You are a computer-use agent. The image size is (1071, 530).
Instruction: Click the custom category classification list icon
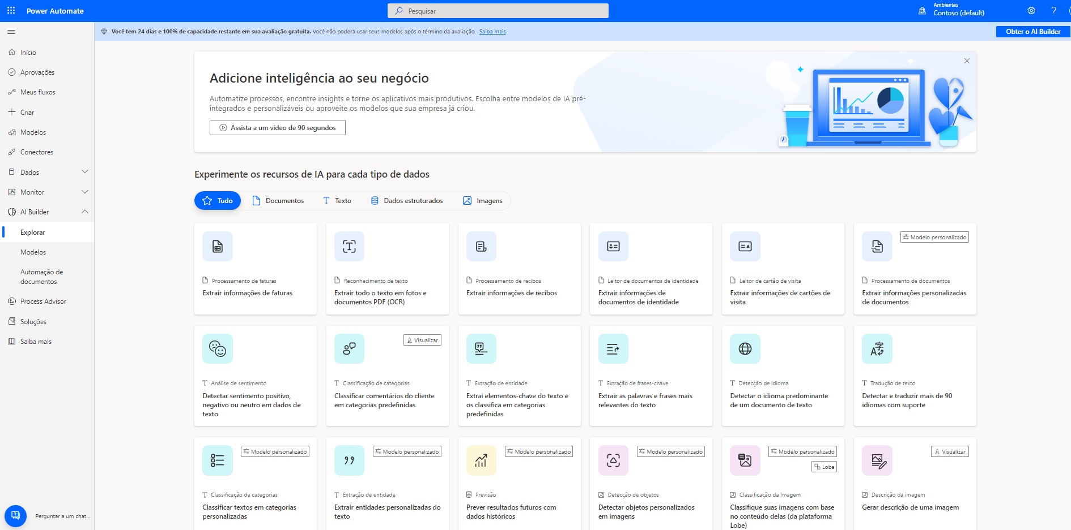(218, 460)
